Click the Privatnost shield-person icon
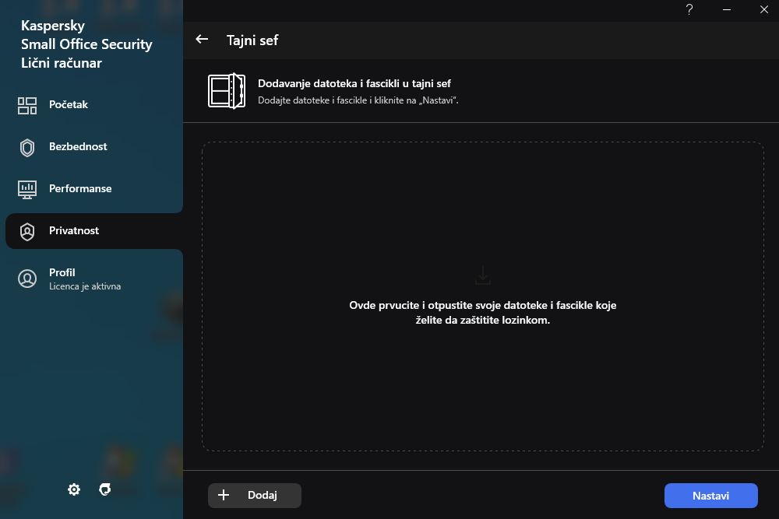 [x=27, y=231]
